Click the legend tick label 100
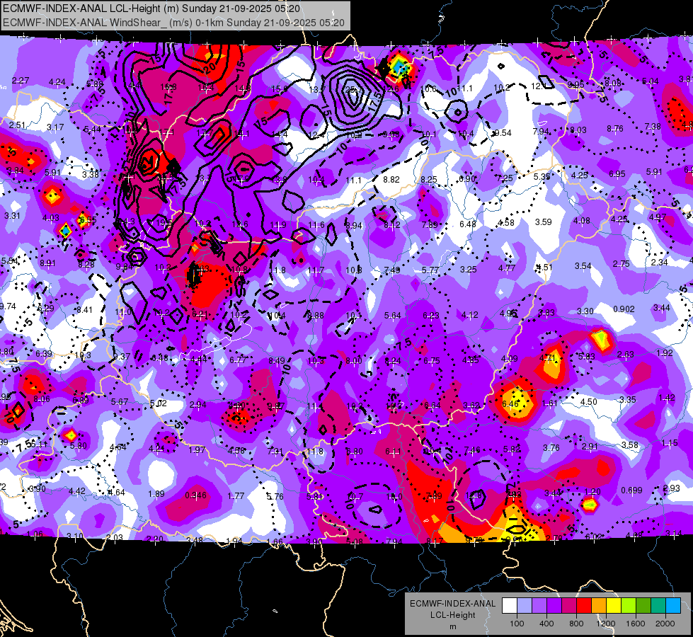The height and width of the screenshot is (637, 693). pyautogui.click(x=517, y=624)
